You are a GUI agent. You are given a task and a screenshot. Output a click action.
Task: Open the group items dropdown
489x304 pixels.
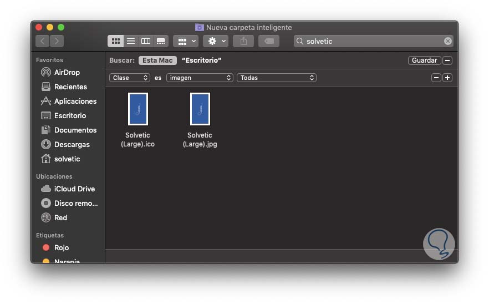point(186,41)
